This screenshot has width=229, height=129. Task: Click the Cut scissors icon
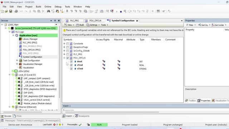pyautogui.click(x=30, y=11)
